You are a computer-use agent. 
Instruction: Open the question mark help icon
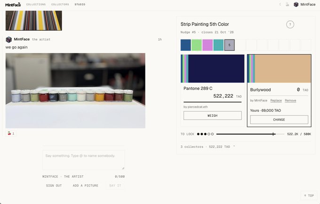pyautogui.click(x=290, y=24)
